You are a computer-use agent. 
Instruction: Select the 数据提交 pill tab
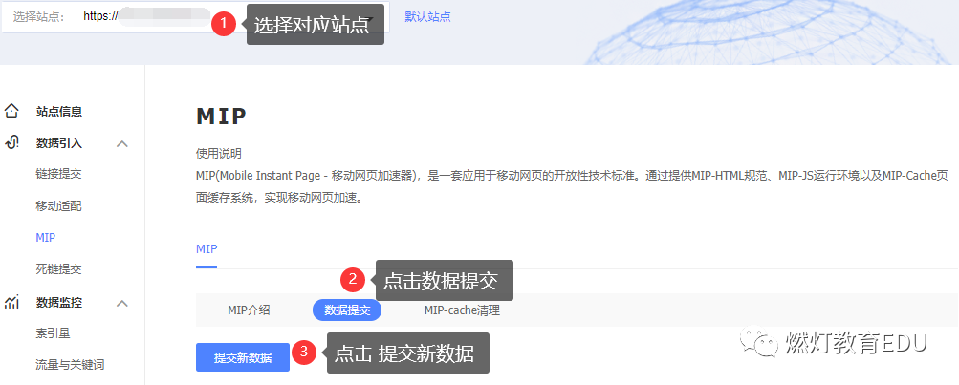[347, 310]
